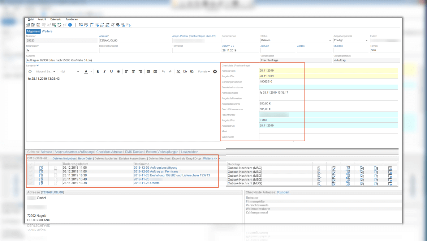Viewport: 427px width, 241px height.
Task: Open the Datensatz menu
Action: [x=56, y=19]
